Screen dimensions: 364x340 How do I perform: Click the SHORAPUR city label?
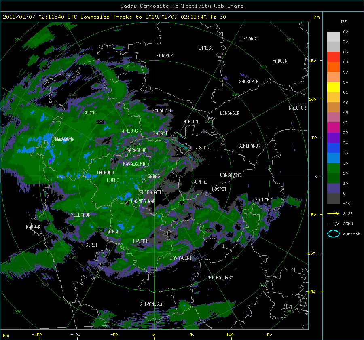(249, 82)
